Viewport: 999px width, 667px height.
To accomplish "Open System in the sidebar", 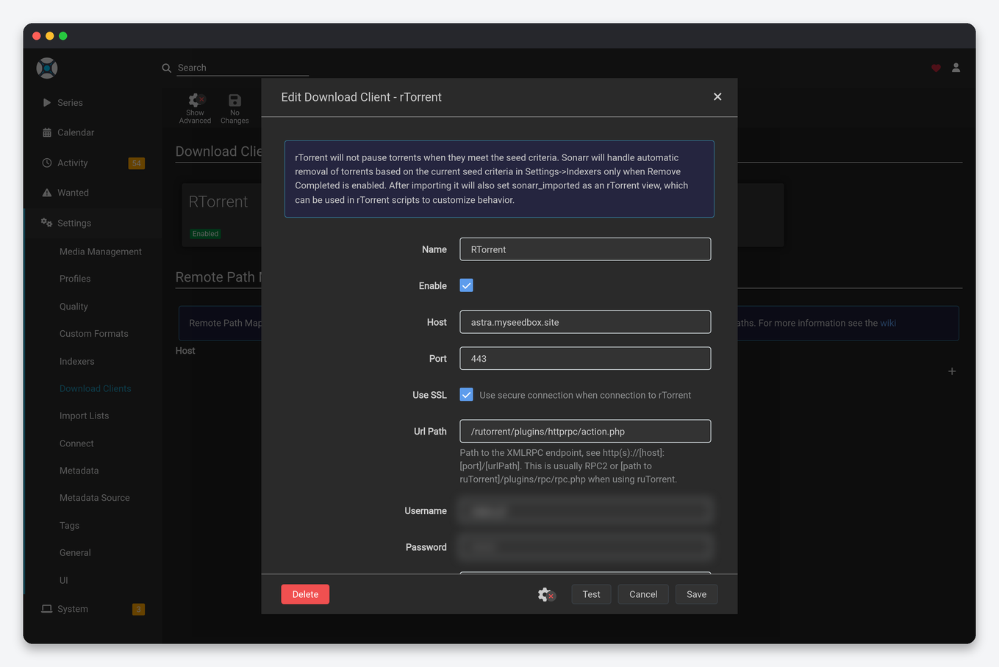I will 73,609.
